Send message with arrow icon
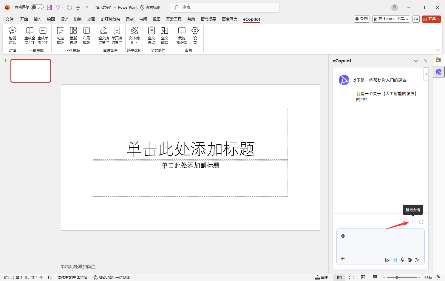The image size is (445, 281). tap(417, 260)
